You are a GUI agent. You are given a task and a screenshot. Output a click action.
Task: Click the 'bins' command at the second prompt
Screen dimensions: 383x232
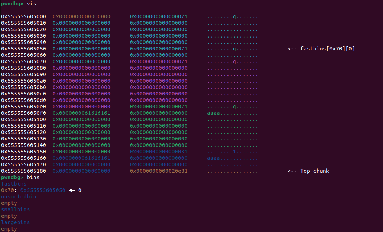coord(33,177)
